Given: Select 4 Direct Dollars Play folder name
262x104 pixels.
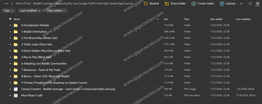Looking at the screenshot, I should pos(46,51).
